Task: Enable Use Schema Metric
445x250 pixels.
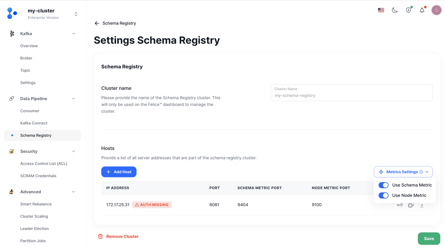Action: tap(384, 185)
